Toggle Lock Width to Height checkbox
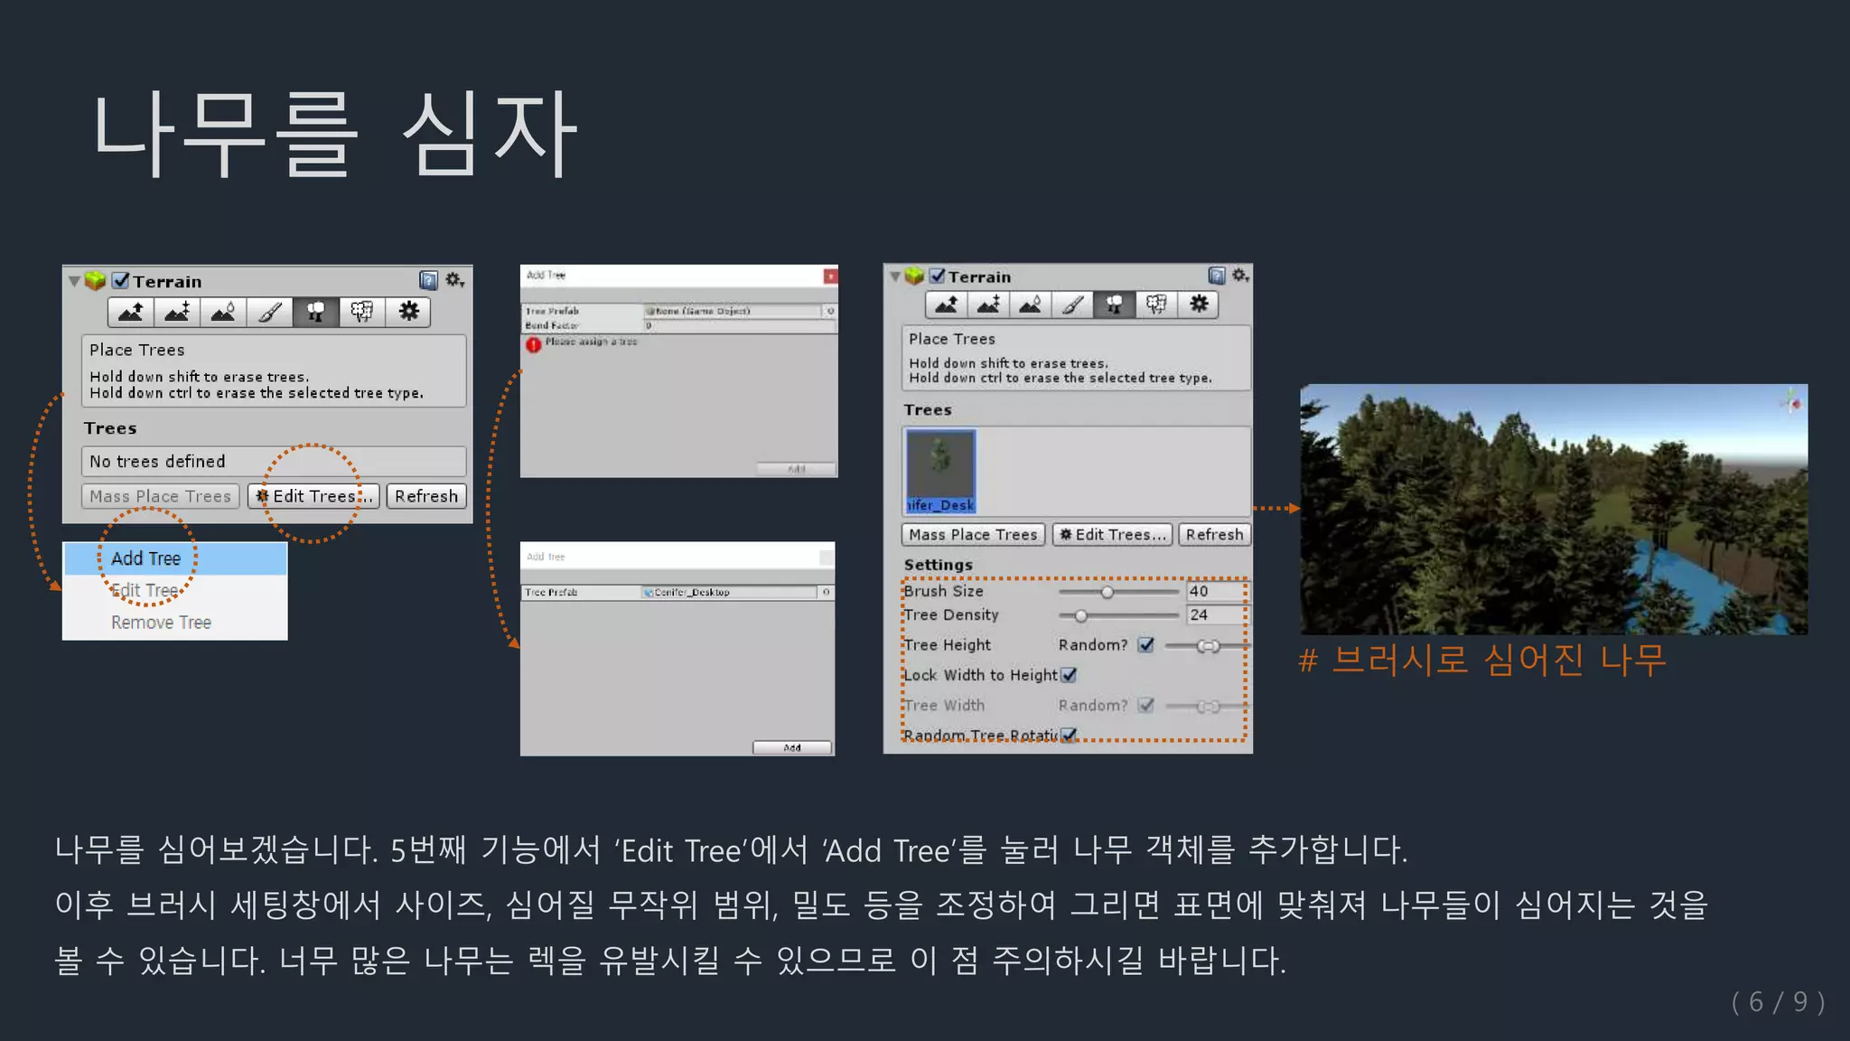The width and height of the screenshot is (1850, 1041). (x=1069, y=675)
